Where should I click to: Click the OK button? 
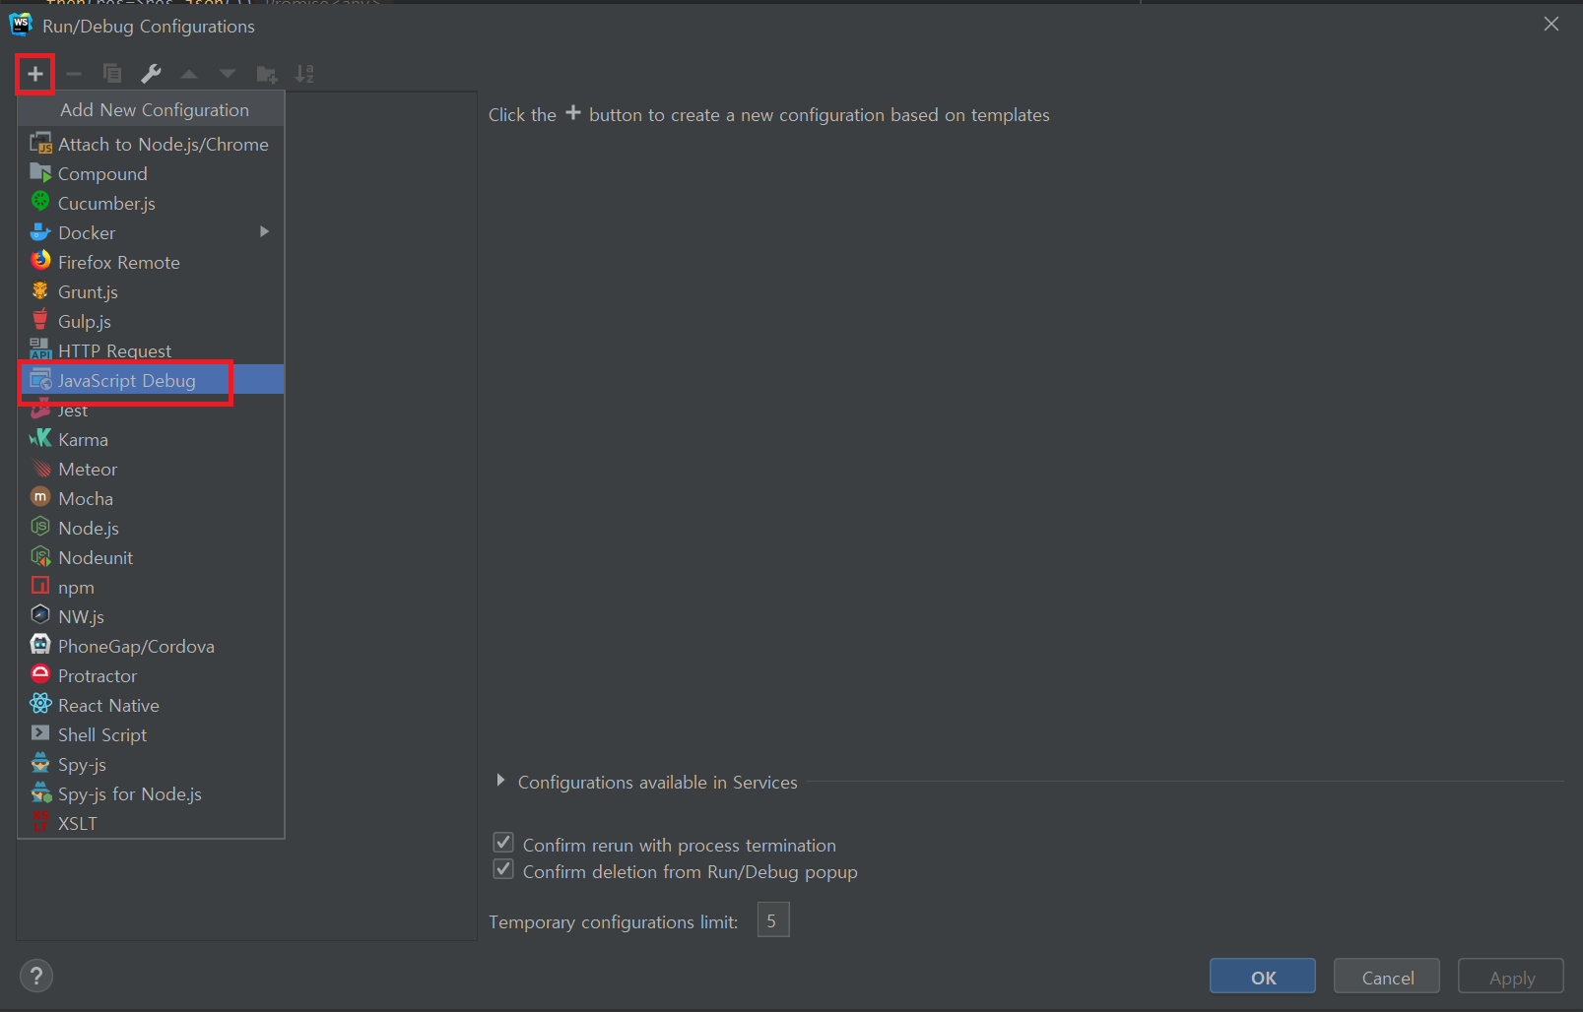pos(1263,977)
